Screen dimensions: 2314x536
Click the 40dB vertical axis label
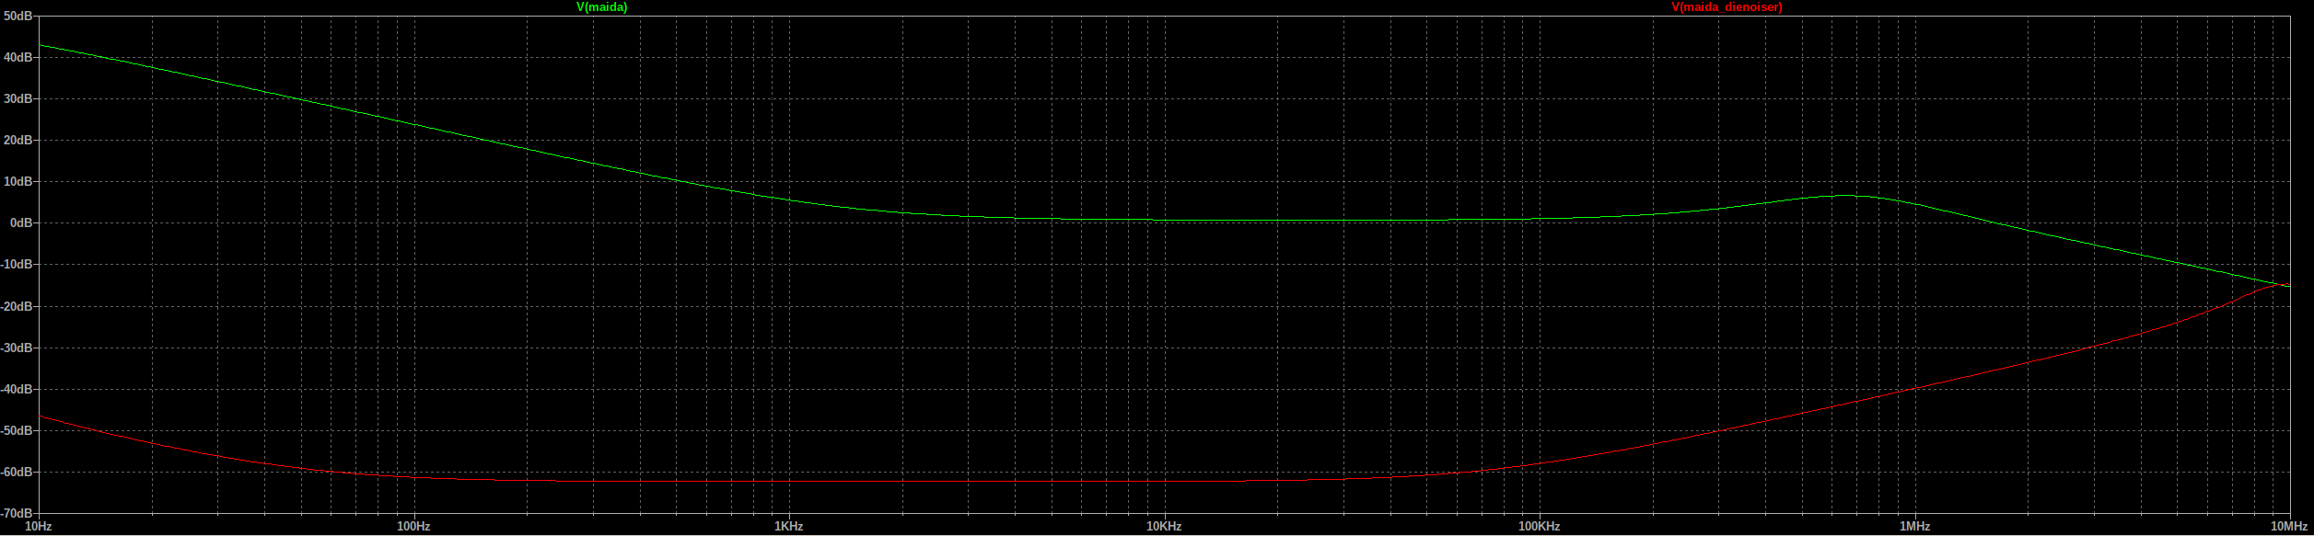[17, 57]
